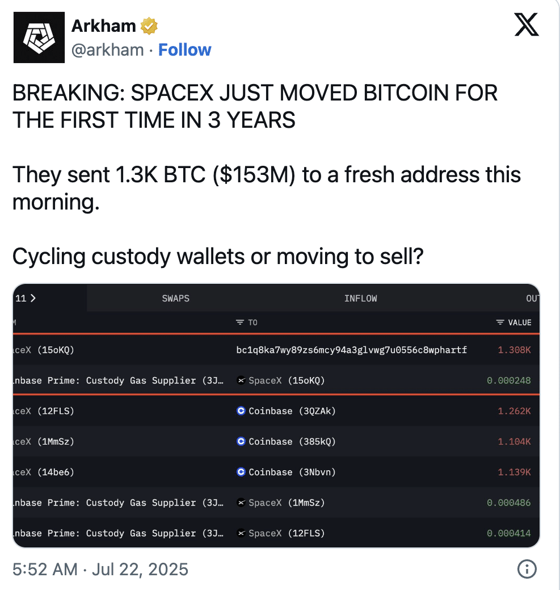Click the Coinbase icon next to 3QZAk
Screen dimensions: 560x590
tap(241, 411)
